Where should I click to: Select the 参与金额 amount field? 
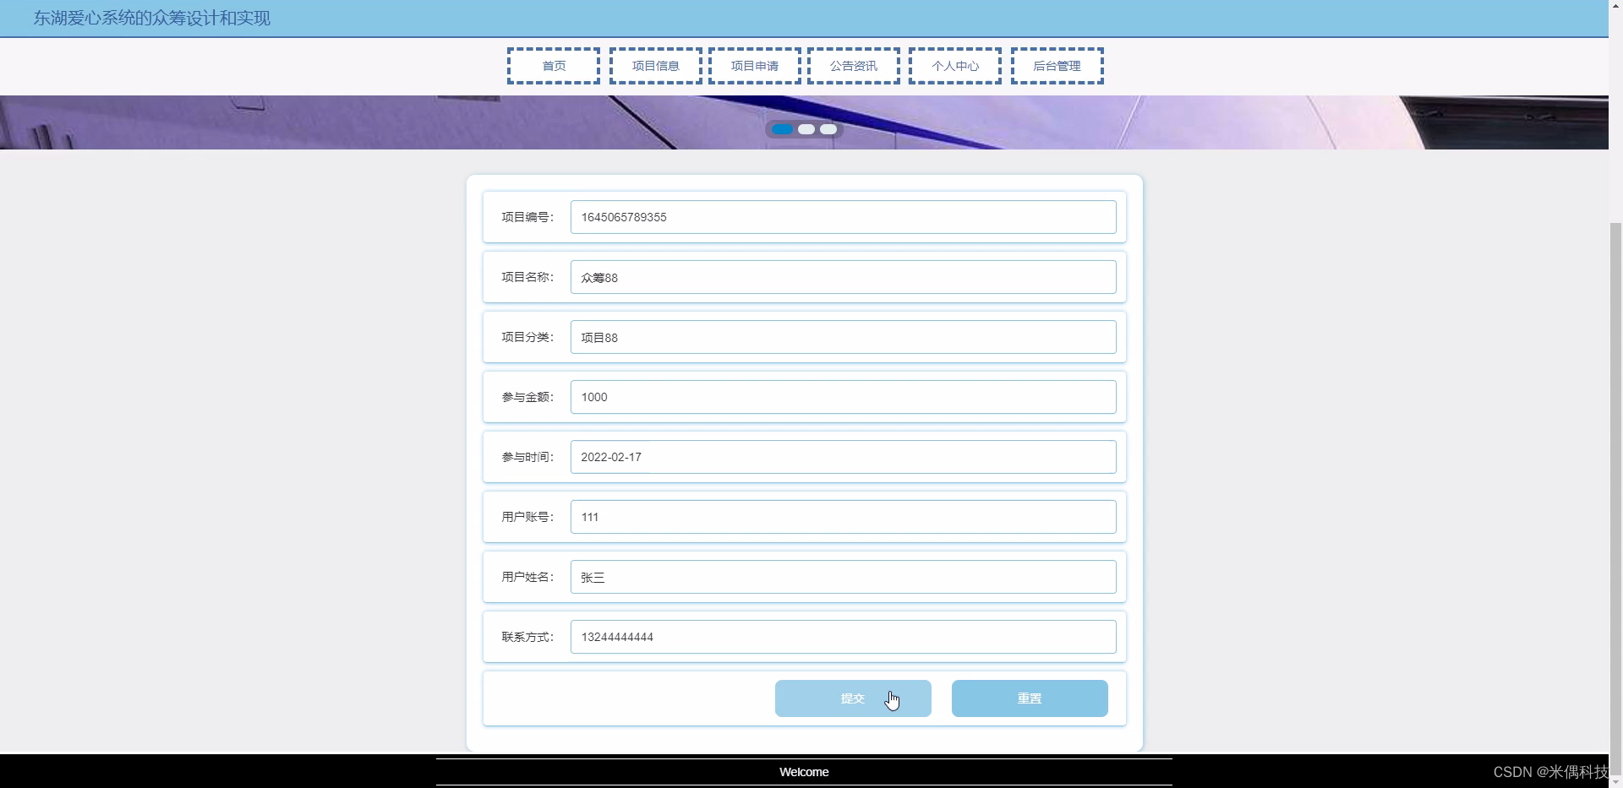click(843, 397)
